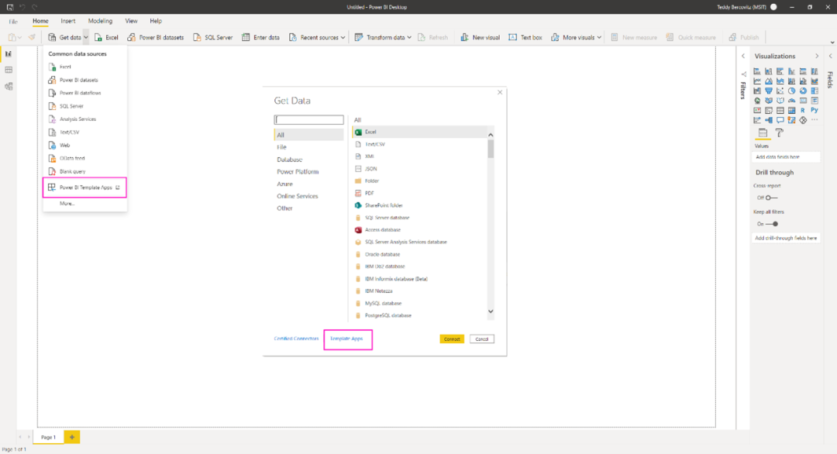Select the scatter chart visual icon

[x=780, y=91]
